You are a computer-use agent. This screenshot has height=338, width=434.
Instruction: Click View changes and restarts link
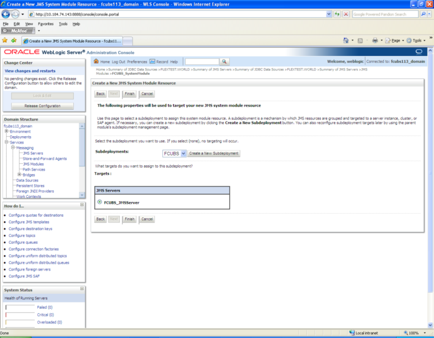tap(30, 71)
